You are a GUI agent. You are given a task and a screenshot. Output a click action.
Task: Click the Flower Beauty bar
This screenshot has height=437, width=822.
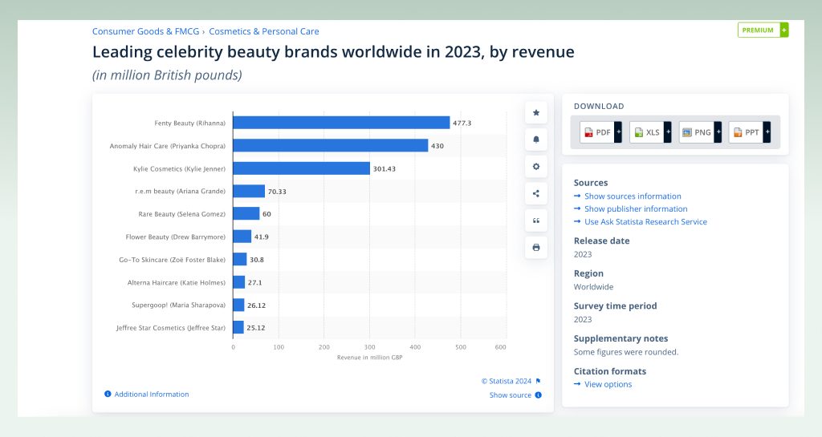(x=242, y=237)
